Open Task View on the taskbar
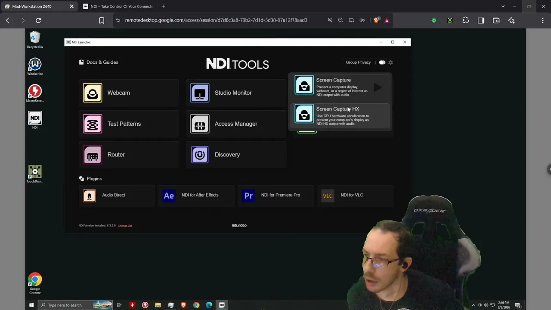 (119, 305)
